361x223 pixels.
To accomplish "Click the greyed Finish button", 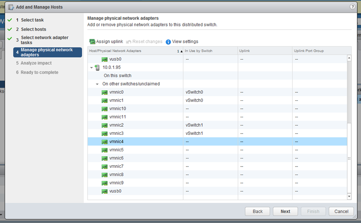I will click(313, 211).
